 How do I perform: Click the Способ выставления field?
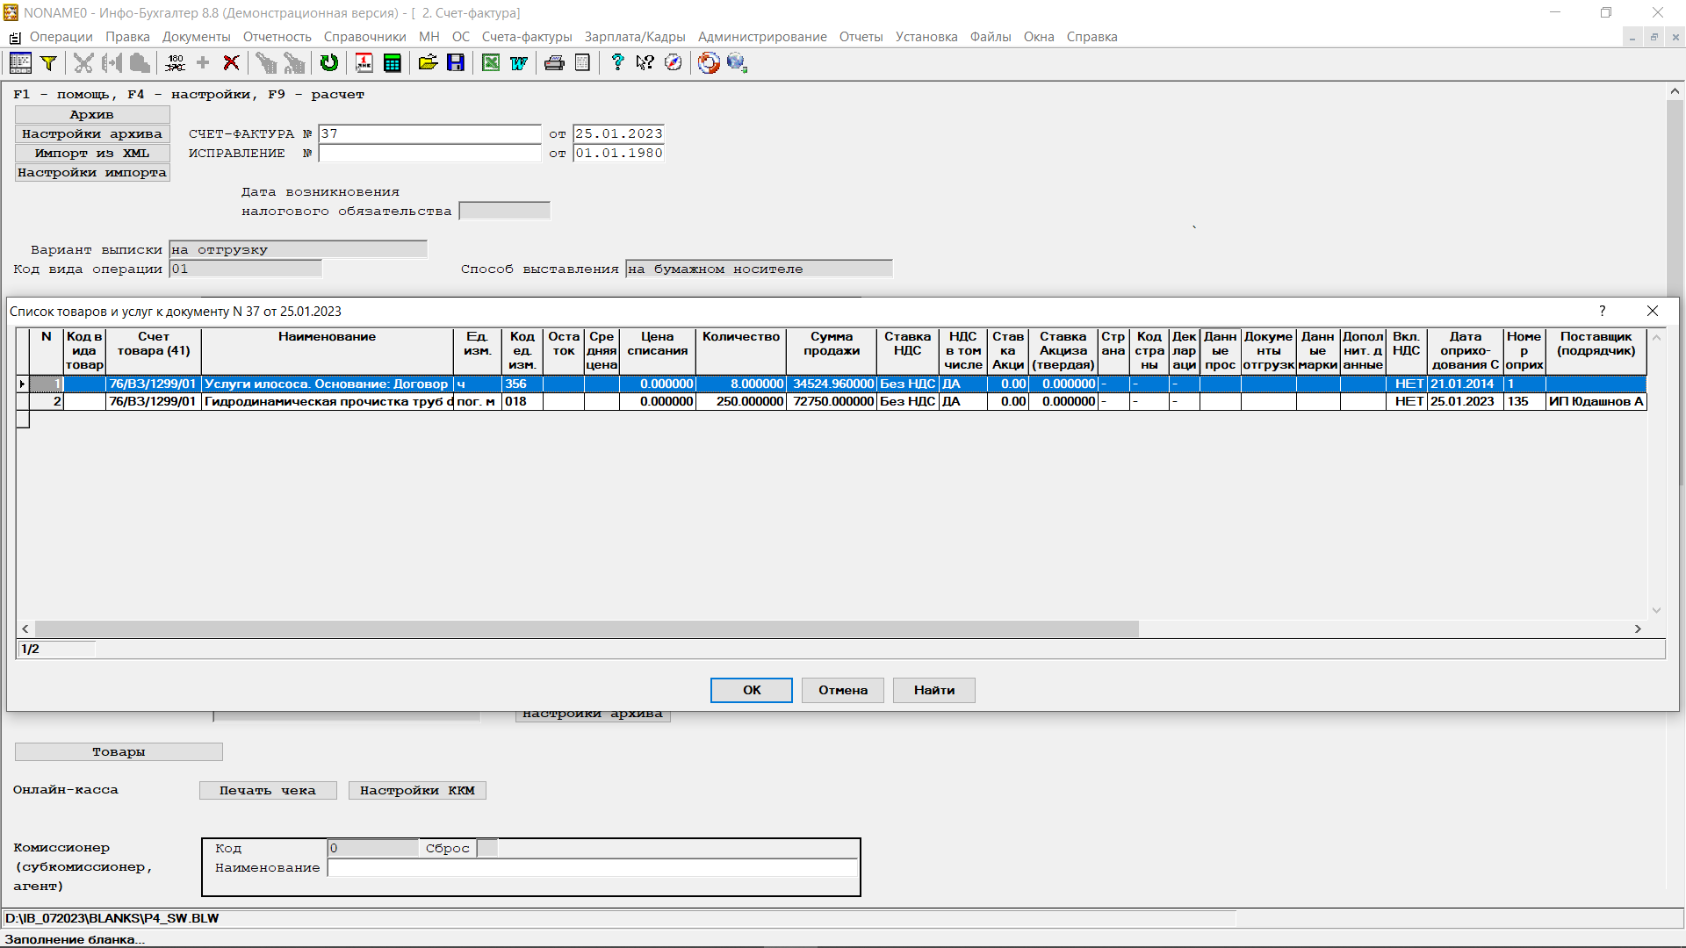tap(759, 269)
